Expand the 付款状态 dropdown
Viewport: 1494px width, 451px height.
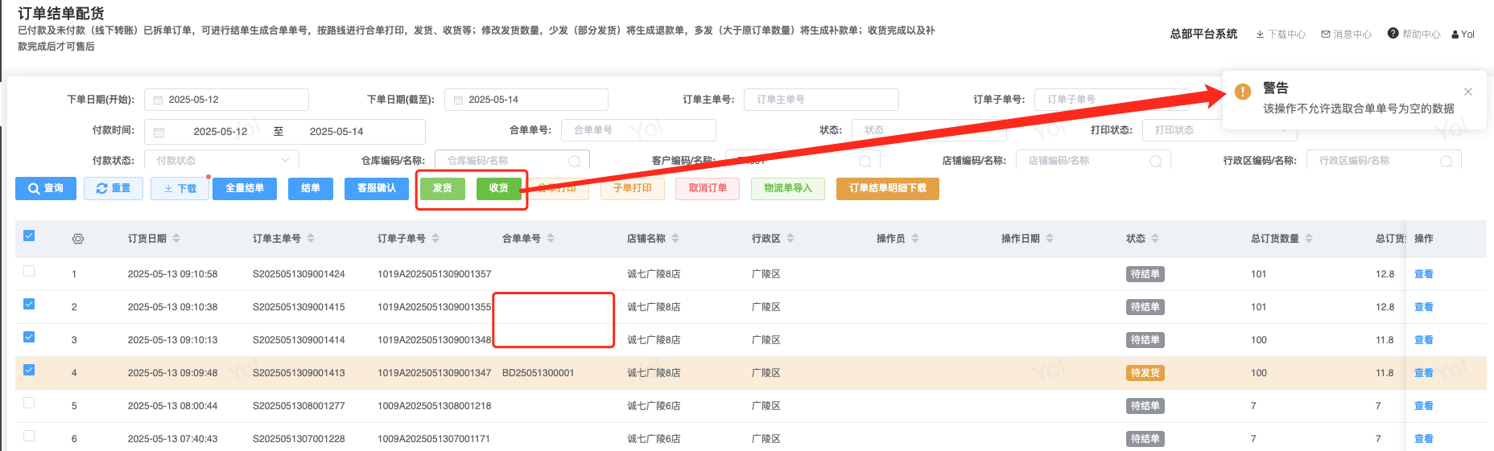221,161
